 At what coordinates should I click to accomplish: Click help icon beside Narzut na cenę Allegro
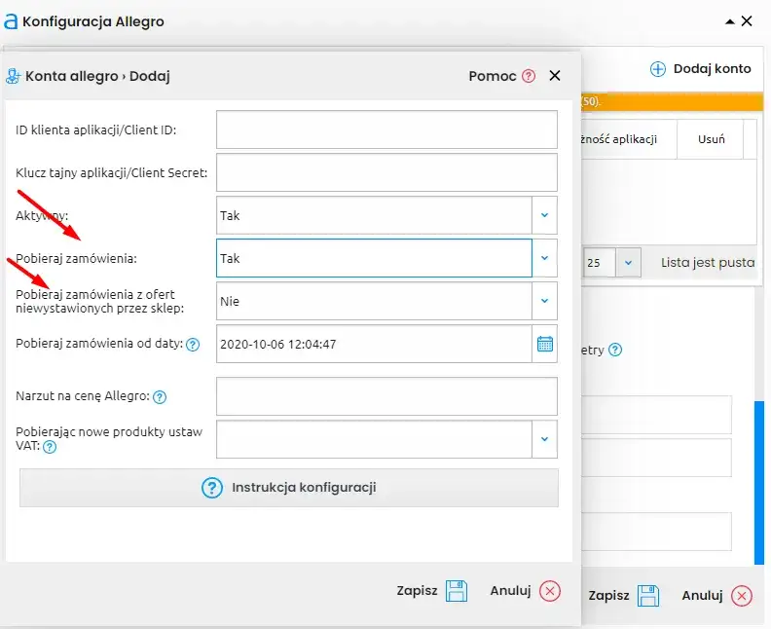(160, 396)
